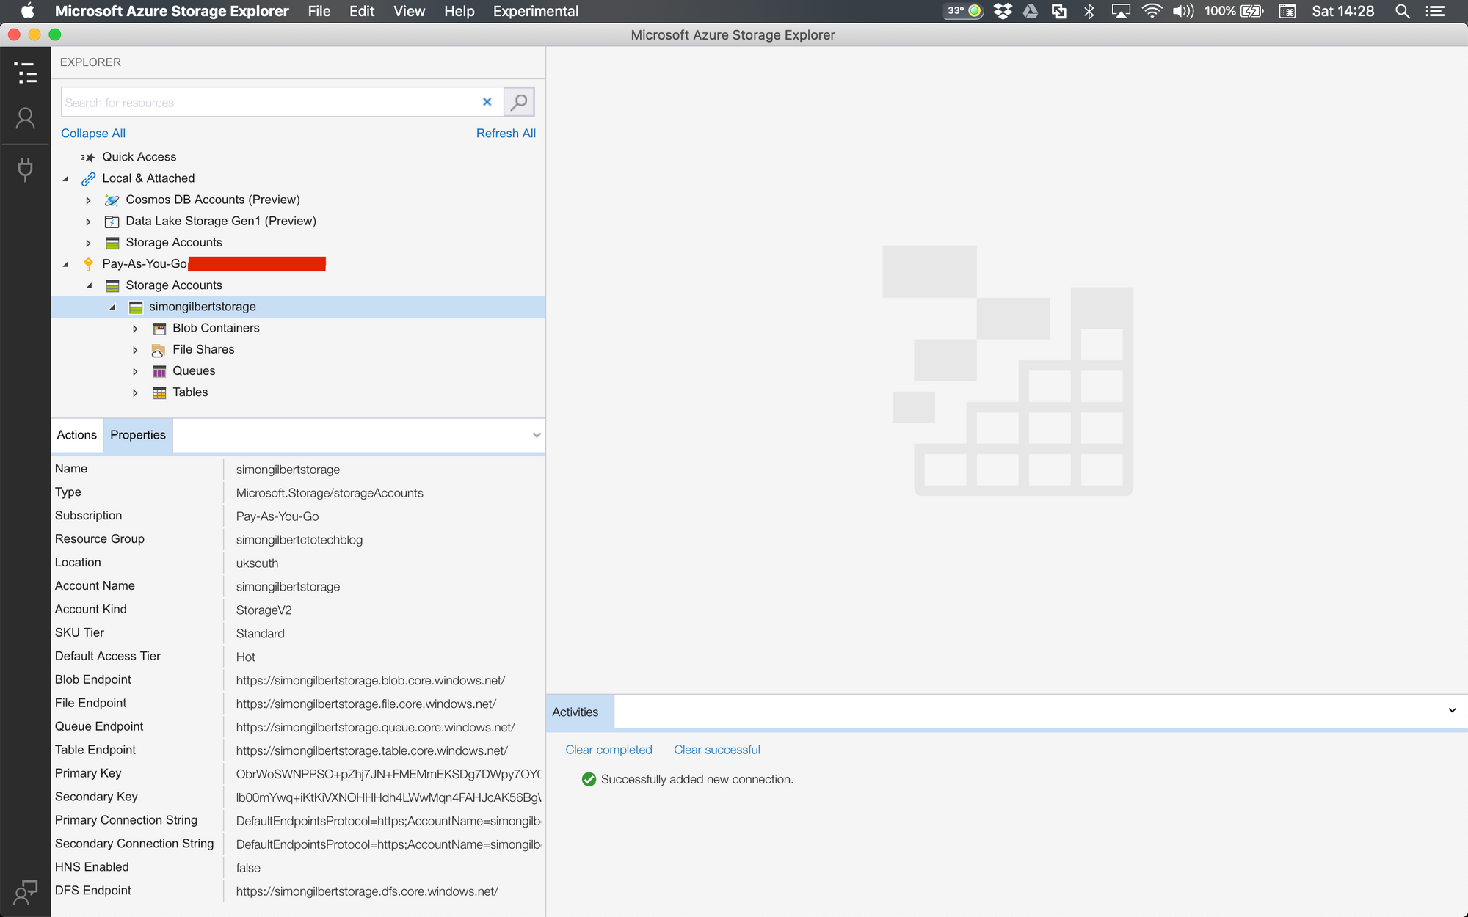This screenshot has width=1468, height=917.
Task: Click the Pay-As-You-Go subscription key icon
Action: coord(88,264)
